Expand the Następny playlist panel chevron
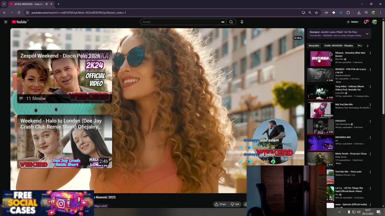 click(367, 34)
